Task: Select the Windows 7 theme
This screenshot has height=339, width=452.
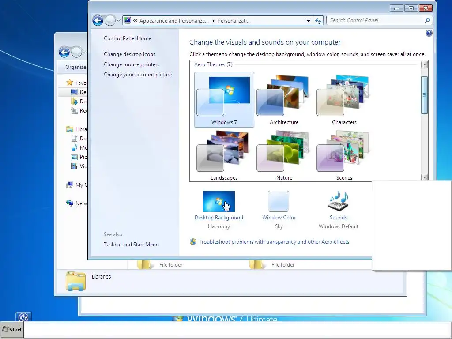Action: (x=224, y=99)
